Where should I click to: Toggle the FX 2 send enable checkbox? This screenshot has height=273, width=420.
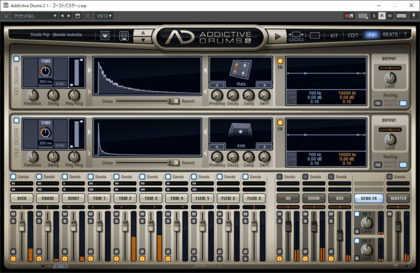357,241
